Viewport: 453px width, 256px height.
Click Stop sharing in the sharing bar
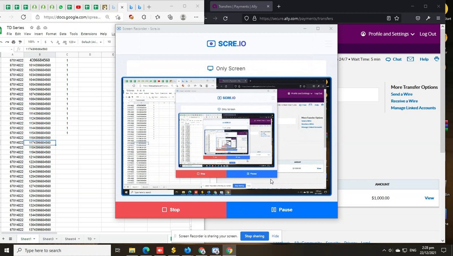pyautogui.click(x=254, y=236)
